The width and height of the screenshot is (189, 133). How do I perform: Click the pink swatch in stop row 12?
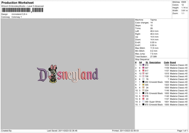(x=143, y=96)
